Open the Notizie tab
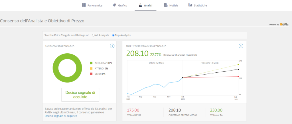The image size is (292, 124). (171, 5)
